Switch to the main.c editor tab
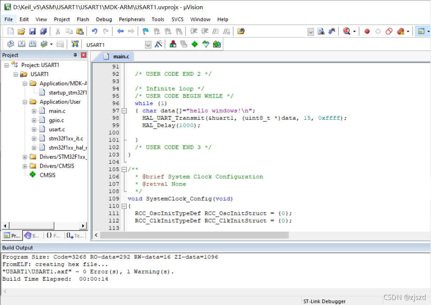The width and height of the screenshot is (431, 305). 118,56
